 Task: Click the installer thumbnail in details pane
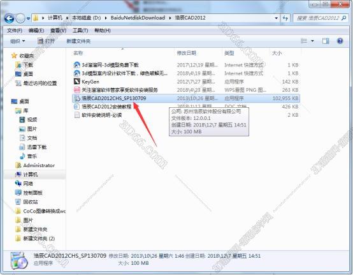19,260
